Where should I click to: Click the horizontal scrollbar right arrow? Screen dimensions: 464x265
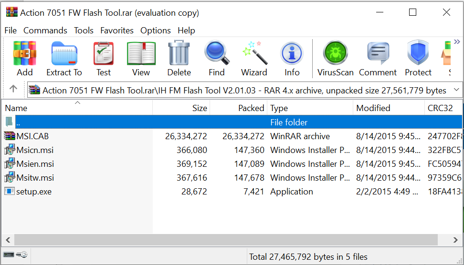[x=455, y=240]
